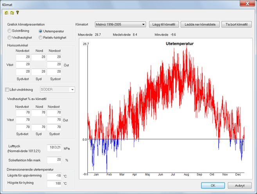This screenshot has width=257, height=194.
Task: Click the Solreflektion från mark field
Action: pos(54,160)
